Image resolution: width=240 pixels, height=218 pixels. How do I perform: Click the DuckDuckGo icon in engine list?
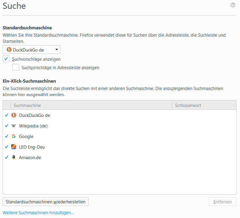(14, 115)
